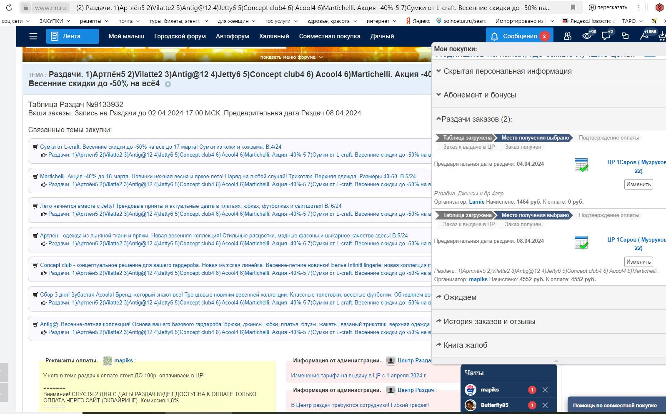Open the Совместная покупка section
This screenshot has width=666, height=414.
(x=330, y=36)
